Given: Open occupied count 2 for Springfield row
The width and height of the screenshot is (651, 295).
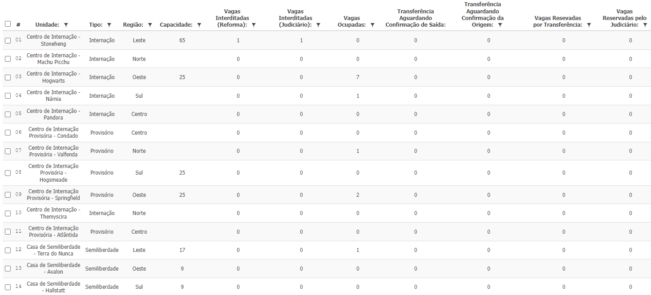Looking at the screenshot, I should click(358, 195).
